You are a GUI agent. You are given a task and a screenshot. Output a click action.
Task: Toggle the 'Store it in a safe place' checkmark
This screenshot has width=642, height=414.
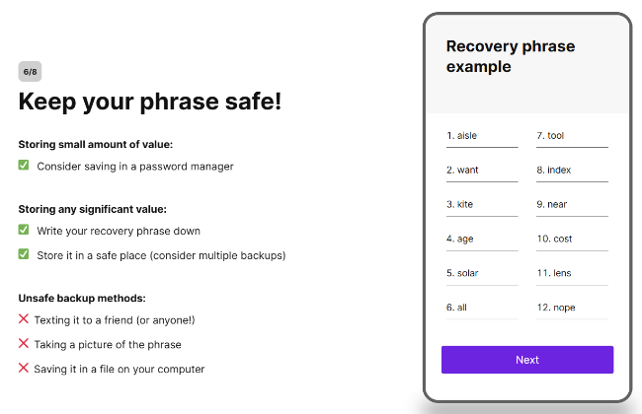24,254
